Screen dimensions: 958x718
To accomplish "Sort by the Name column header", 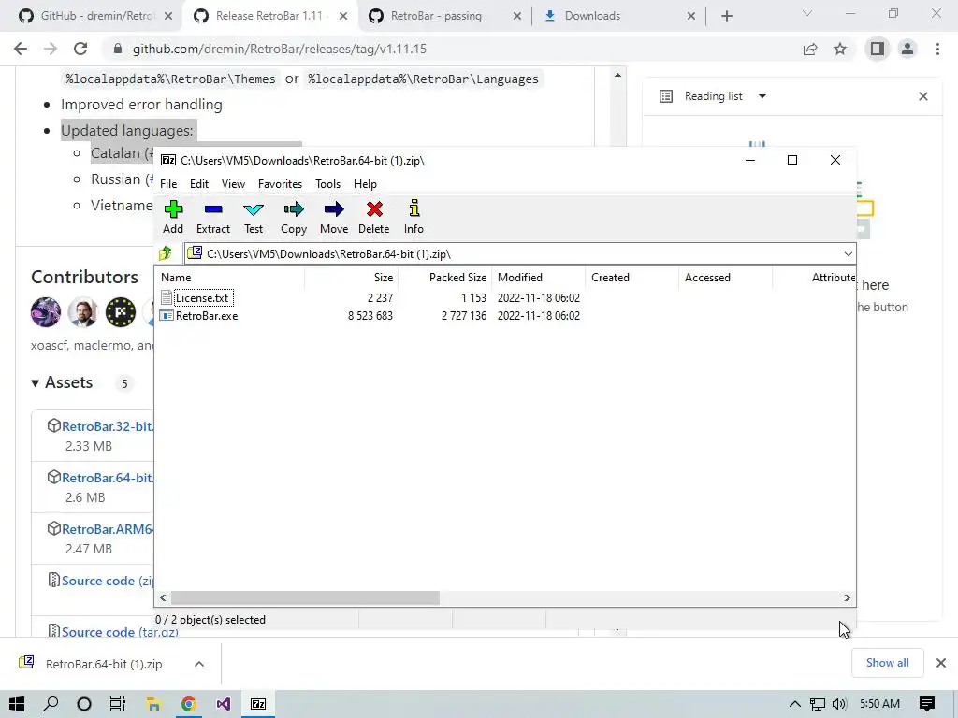I will pyautogui.click(x=229, y=277).
